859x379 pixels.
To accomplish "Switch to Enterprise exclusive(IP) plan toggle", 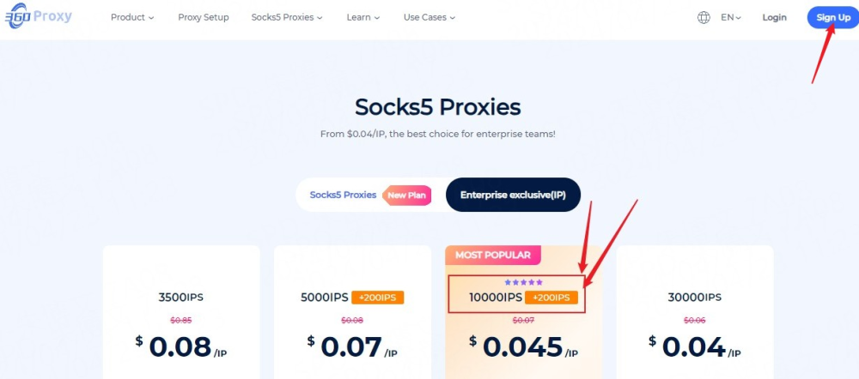I will tap(513, 195).
